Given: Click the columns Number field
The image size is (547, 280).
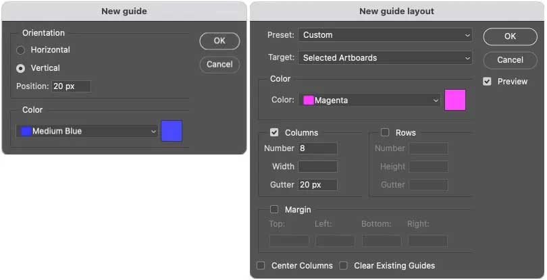Looking at the screenshot, I should click(317, 148).
